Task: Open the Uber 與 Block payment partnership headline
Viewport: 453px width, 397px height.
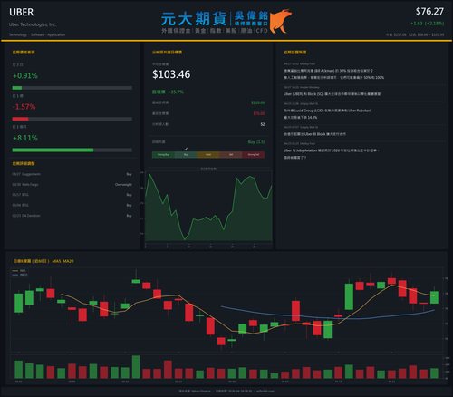Action: 314,134
